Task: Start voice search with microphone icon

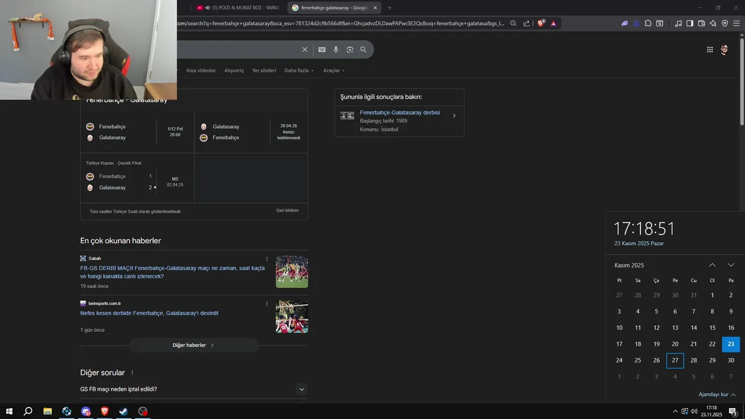Action: click(336, 49)
